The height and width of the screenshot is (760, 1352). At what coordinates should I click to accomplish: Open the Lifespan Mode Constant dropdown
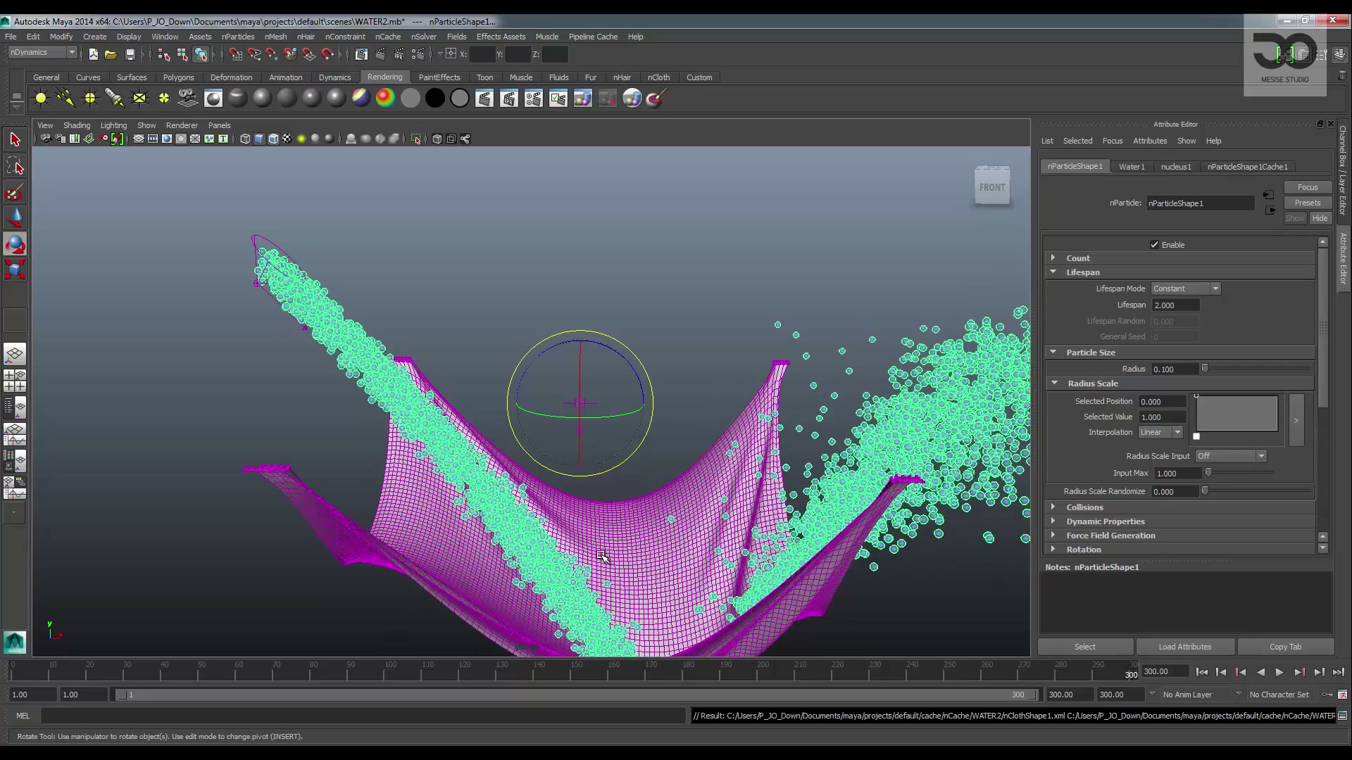click(1186, 289)
